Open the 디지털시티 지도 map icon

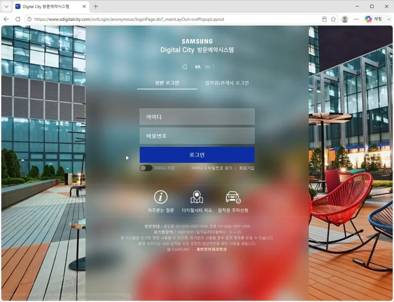pyautogui.click(x=197, y=197)
